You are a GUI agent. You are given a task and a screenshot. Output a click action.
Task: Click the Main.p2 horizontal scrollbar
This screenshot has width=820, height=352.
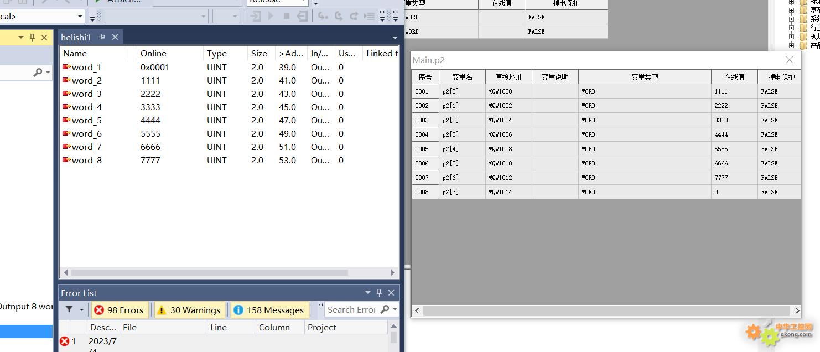click(x=606, y=310)
